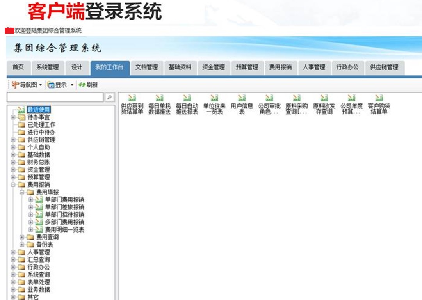Click the 刷新 refresh button
This screenshot has width=422, height=300.
88,85
